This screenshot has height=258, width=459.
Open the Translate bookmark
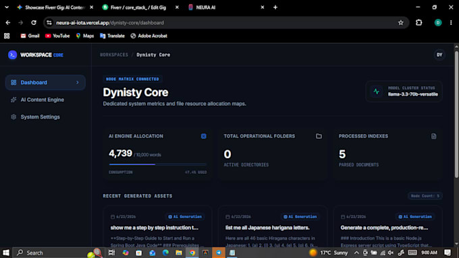[112, 36]
